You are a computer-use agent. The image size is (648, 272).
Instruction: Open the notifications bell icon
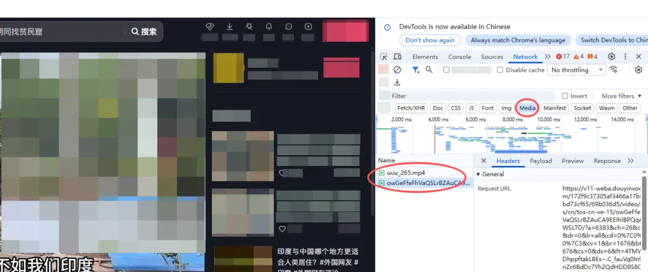point(269,26)
